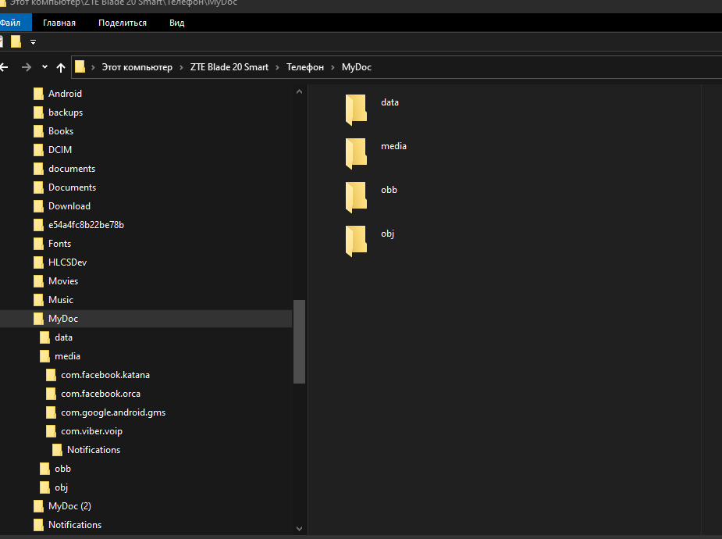The image size is (722, 539).
Task: Open the Customize Quick Access Toolbar dropdown
Action: click(33, 42)
